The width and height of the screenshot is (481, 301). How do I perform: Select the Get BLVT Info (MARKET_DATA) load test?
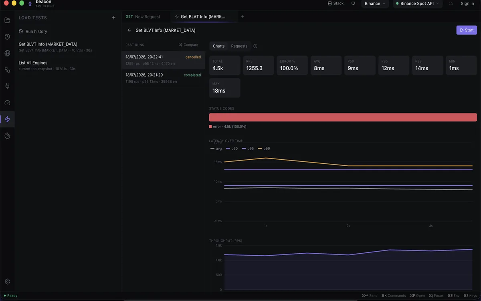pos(68,47)
